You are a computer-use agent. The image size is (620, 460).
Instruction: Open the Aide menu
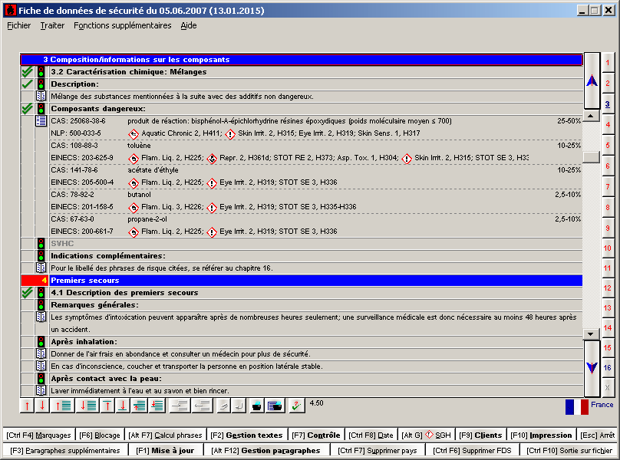(x=189, y=25)
